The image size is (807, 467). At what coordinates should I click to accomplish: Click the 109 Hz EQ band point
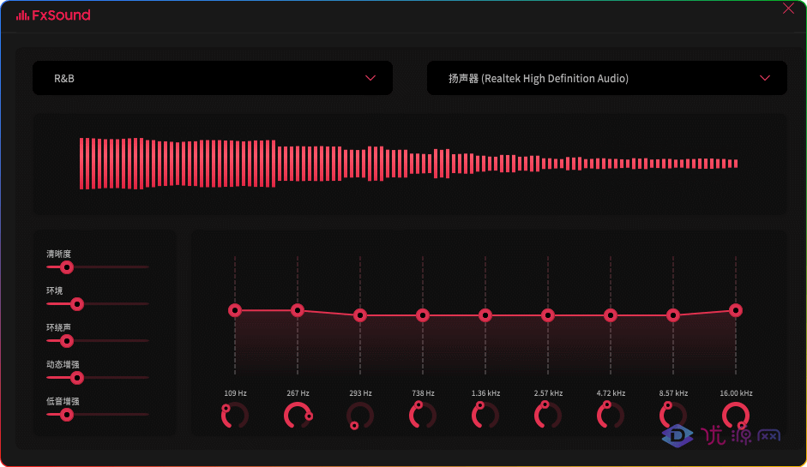pyautogui.click(x=235, y=310)
